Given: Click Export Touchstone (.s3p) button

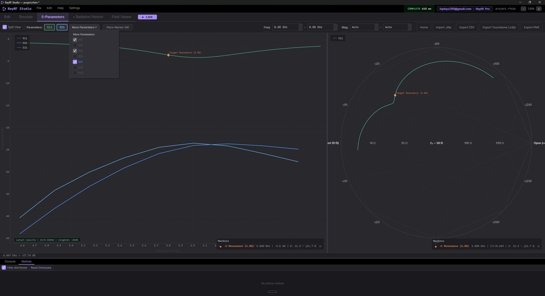Looking at the screenshot, I should (x=499, y=27).
